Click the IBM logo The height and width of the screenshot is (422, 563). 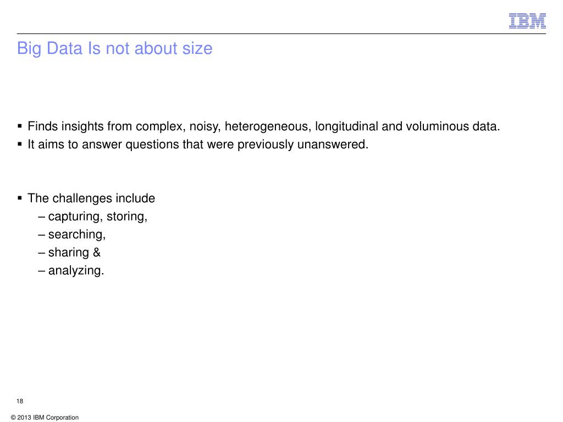(527, 21)
